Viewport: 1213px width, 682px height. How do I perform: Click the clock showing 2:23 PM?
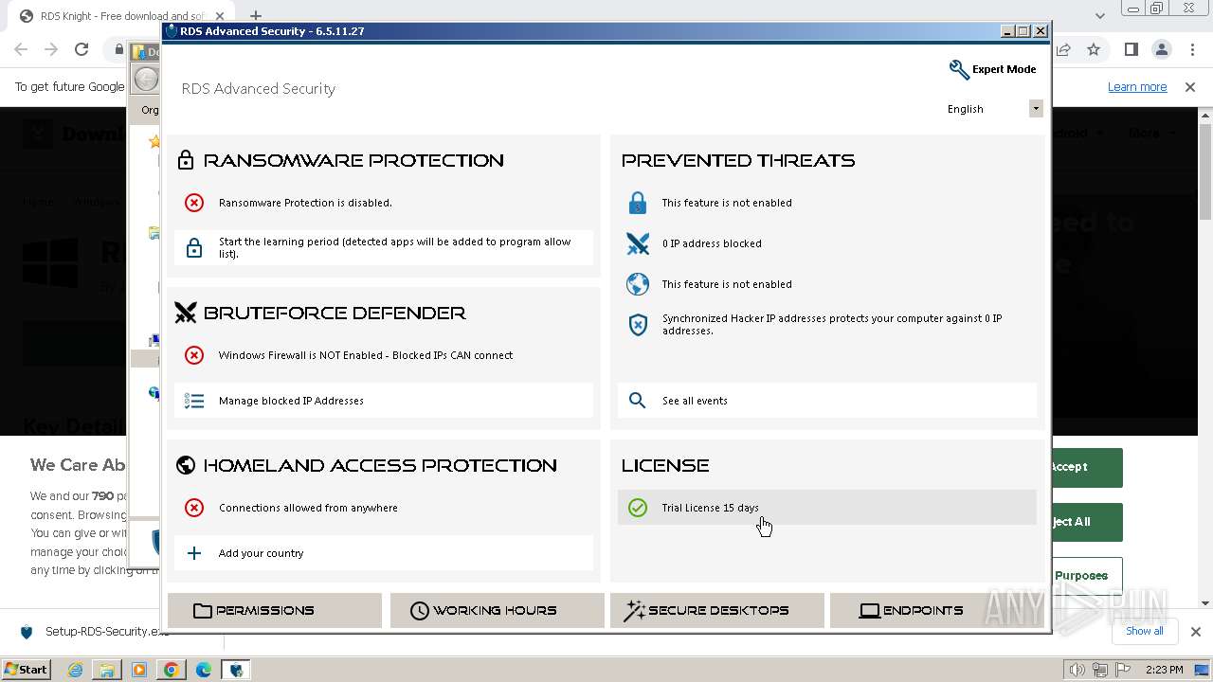1164,670
